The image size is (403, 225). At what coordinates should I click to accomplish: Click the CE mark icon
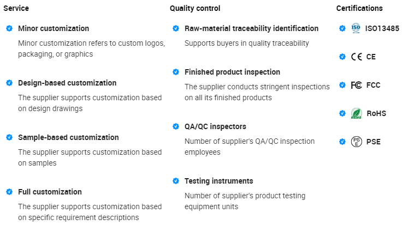pos(356,57)
